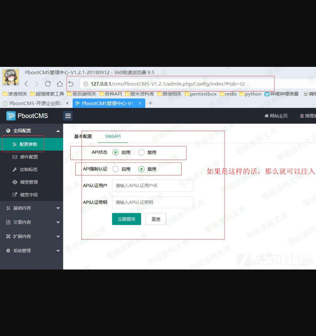Image resolution: width=316 pixels, height=336 pixels.
Task: Select 启用 for API强制认证
Action: (x=116, y=169)
